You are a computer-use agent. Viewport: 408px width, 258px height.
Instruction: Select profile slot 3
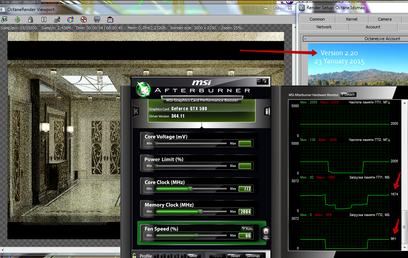click(x=170, y=256)
